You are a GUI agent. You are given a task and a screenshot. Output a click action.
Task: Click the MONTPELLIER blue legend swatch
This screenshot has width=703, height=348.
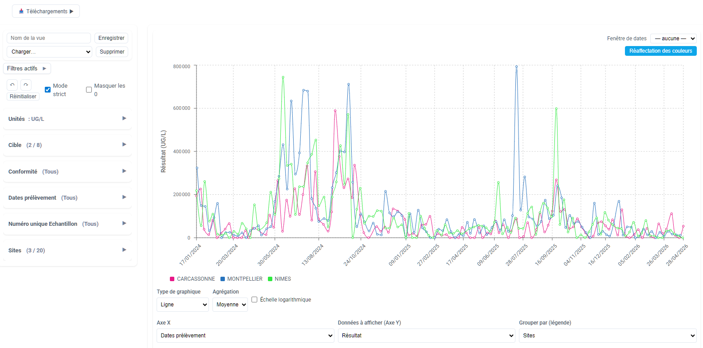pyautogui.click(x=223, y=279)
